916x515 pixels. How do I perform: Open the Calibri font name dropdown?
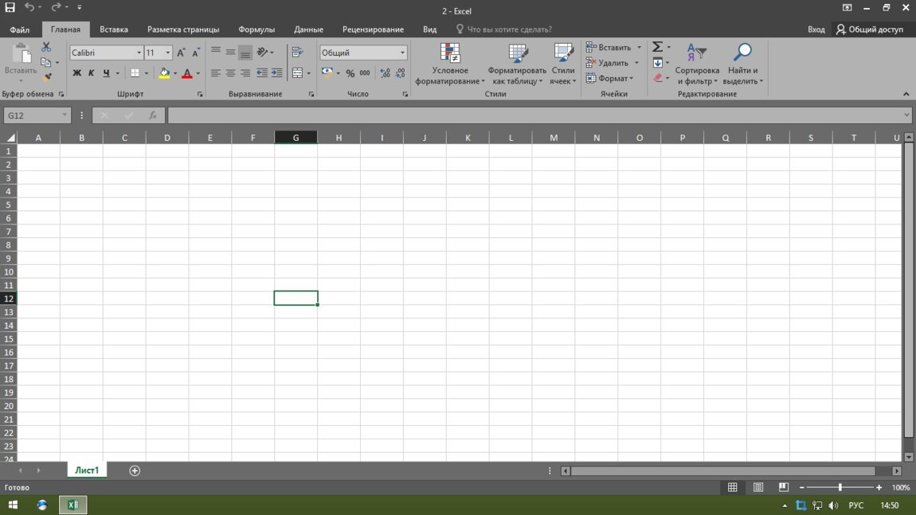pos(139,53)
